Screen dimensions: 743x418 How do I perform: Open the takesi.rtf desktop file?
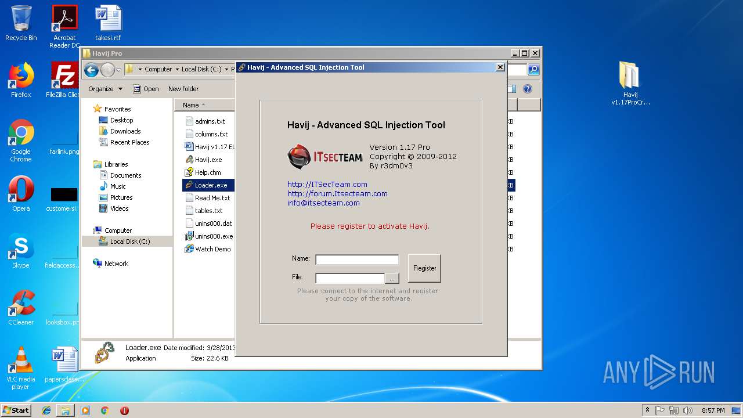(x=108, y=23)
